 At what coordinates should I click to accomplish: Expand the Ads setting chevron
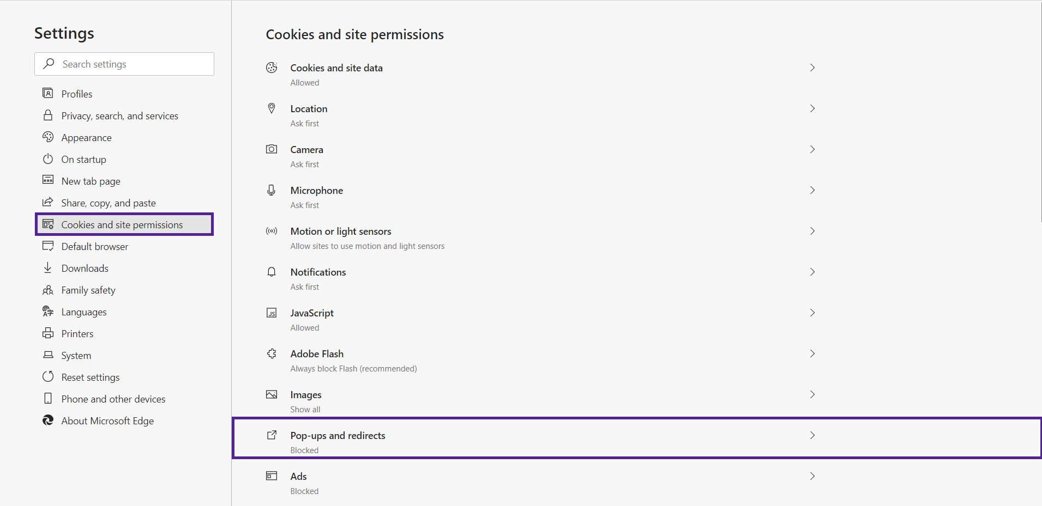click(812, 476)
